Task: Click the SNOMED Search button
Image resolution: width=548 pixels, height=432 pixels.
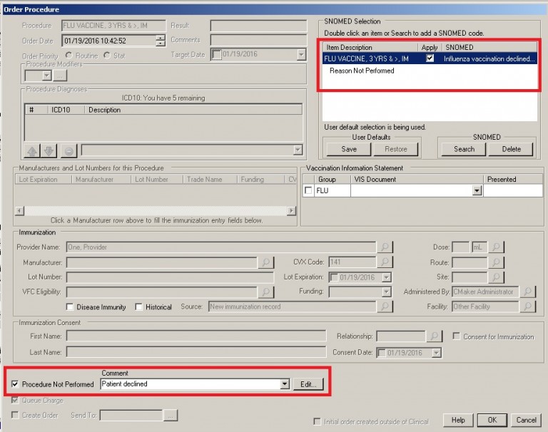Action: (464, 149)
